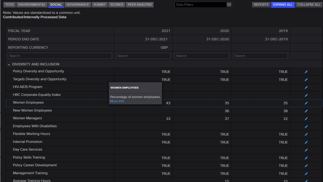Click the pencil for Employees With Disabilities
The width and height of the screenshot is (323, 182).
point(306,127)
